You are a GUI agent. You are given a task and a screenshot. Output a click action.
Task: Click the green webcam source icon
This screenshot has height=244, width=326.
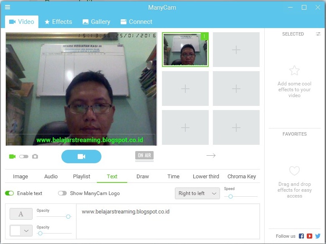click(x=12, y=157)
